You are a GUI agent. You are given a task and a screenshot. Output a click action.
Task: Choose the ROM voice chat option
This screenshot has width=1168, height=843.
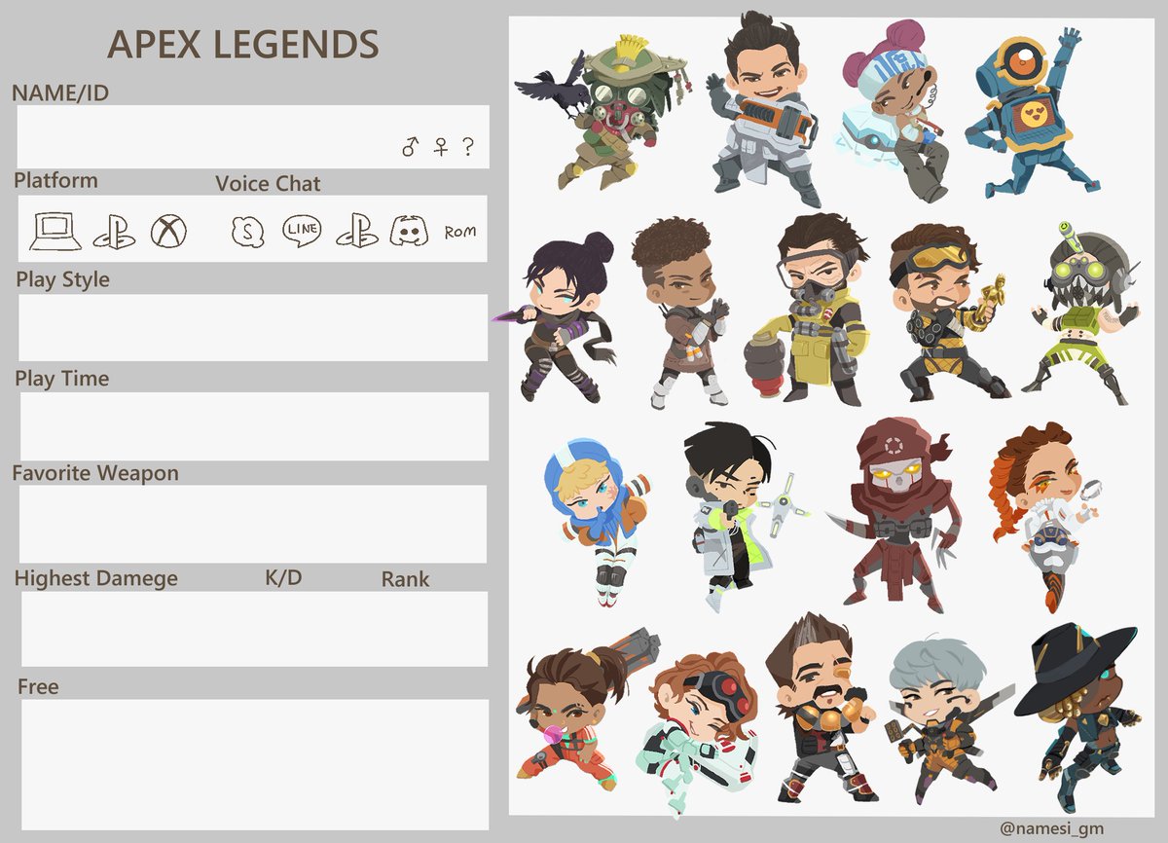pyautogui.click(x=460, y=233)
